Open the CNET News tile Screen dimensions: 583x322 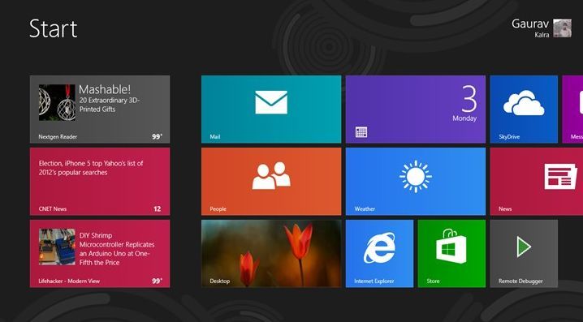tap(100, 181)
